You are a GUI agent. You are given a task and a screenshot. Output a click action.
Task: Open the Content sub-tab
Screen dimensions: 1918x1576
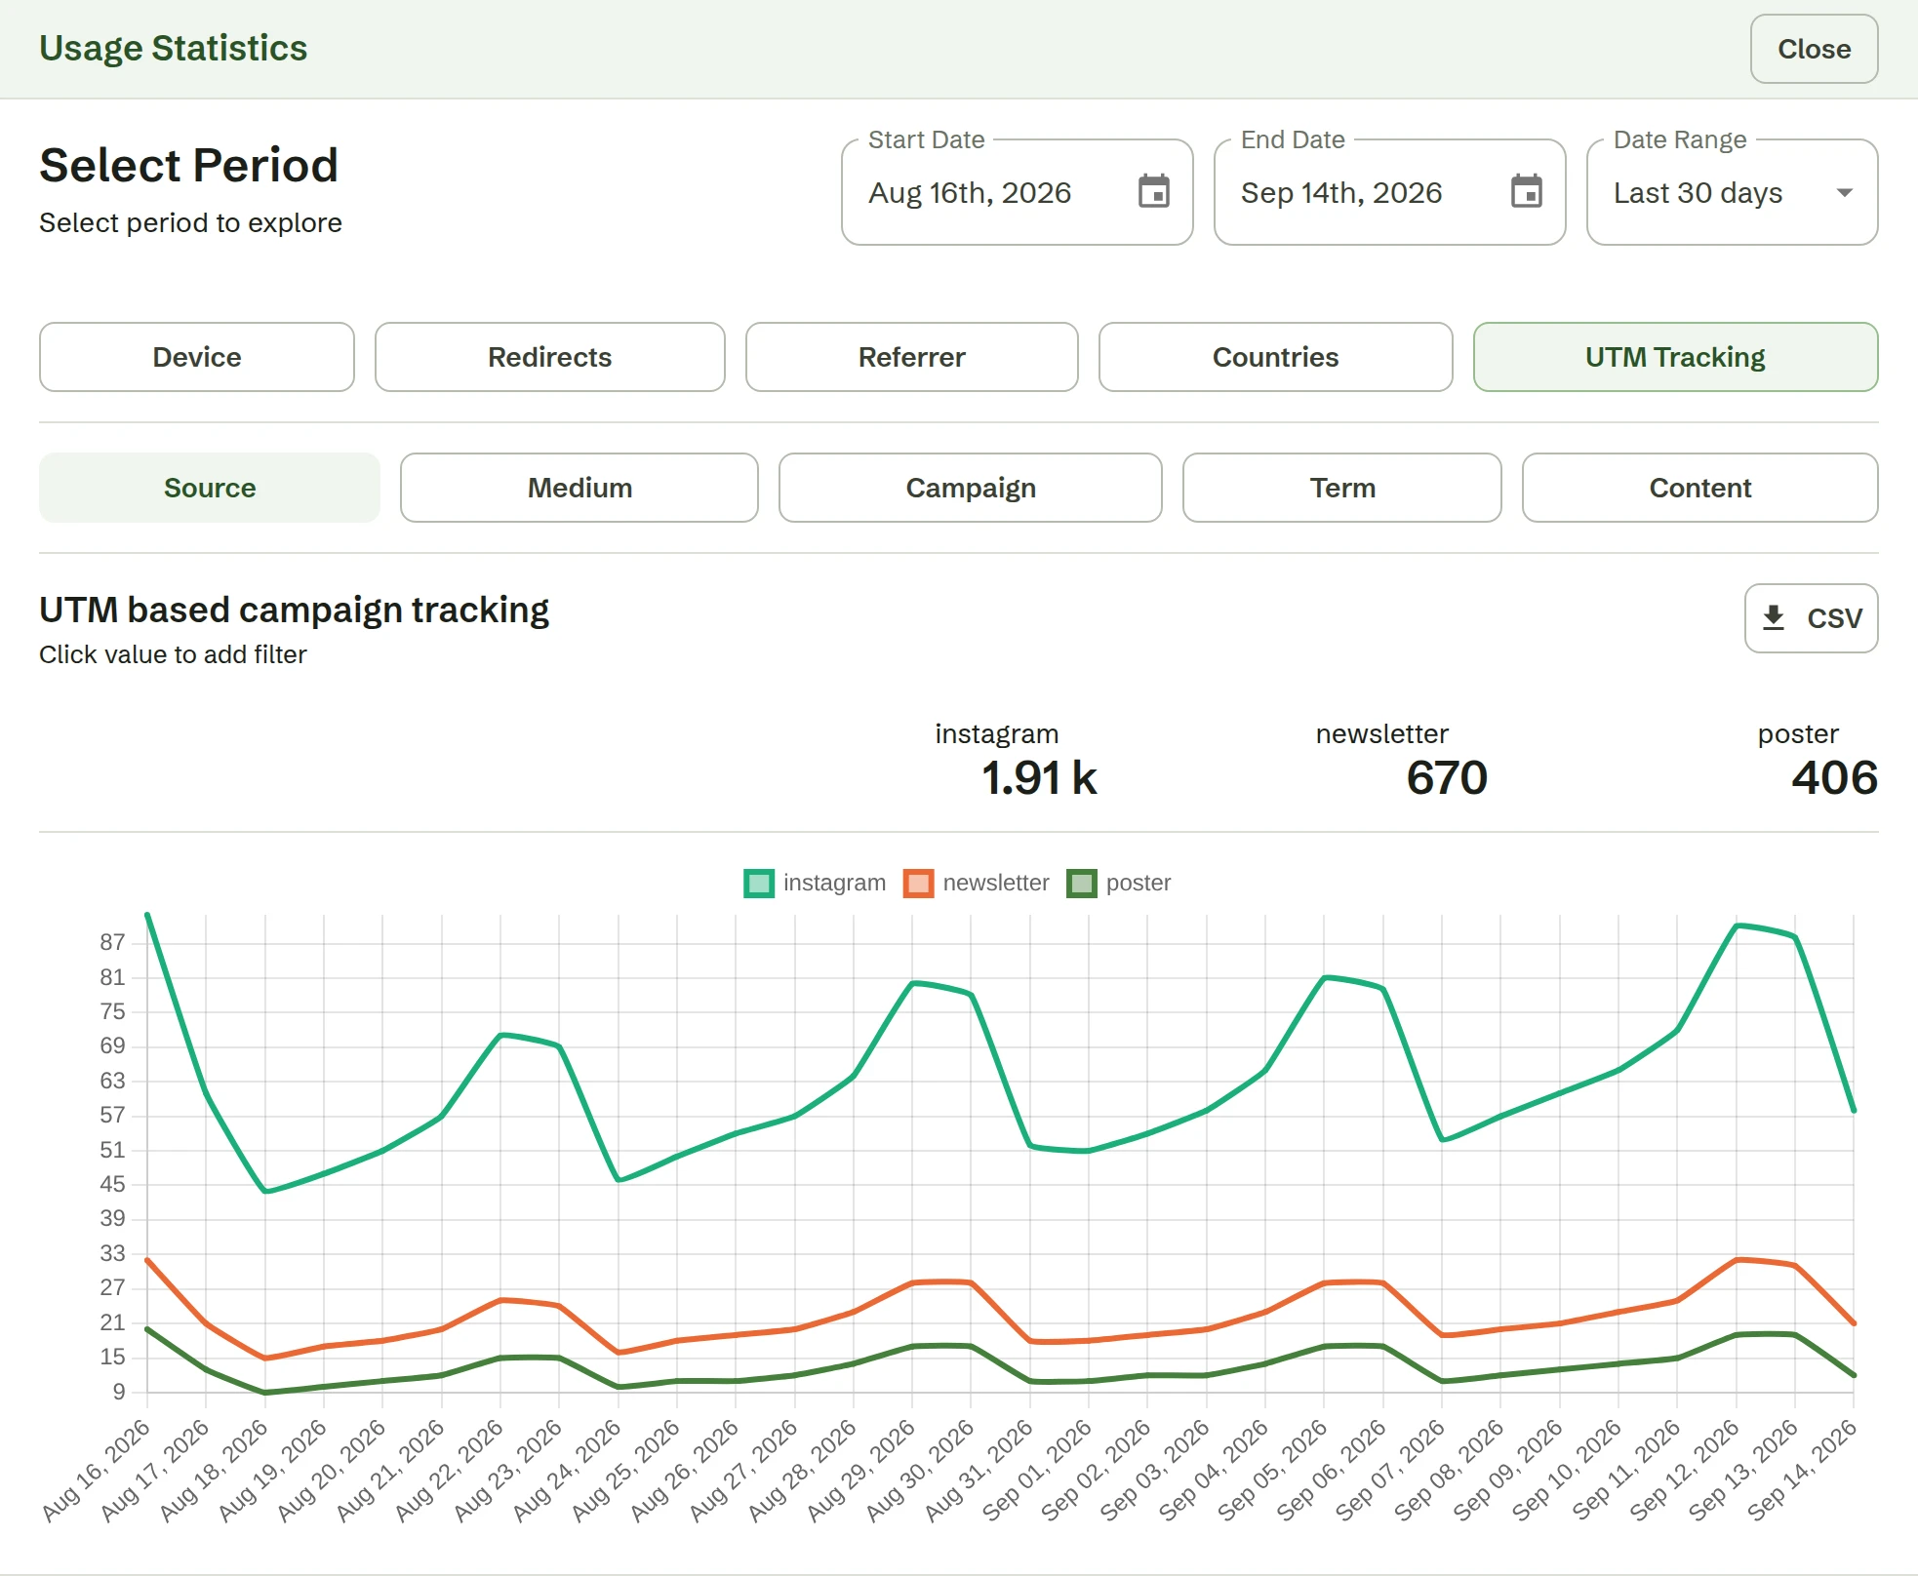click(1700, 488)
